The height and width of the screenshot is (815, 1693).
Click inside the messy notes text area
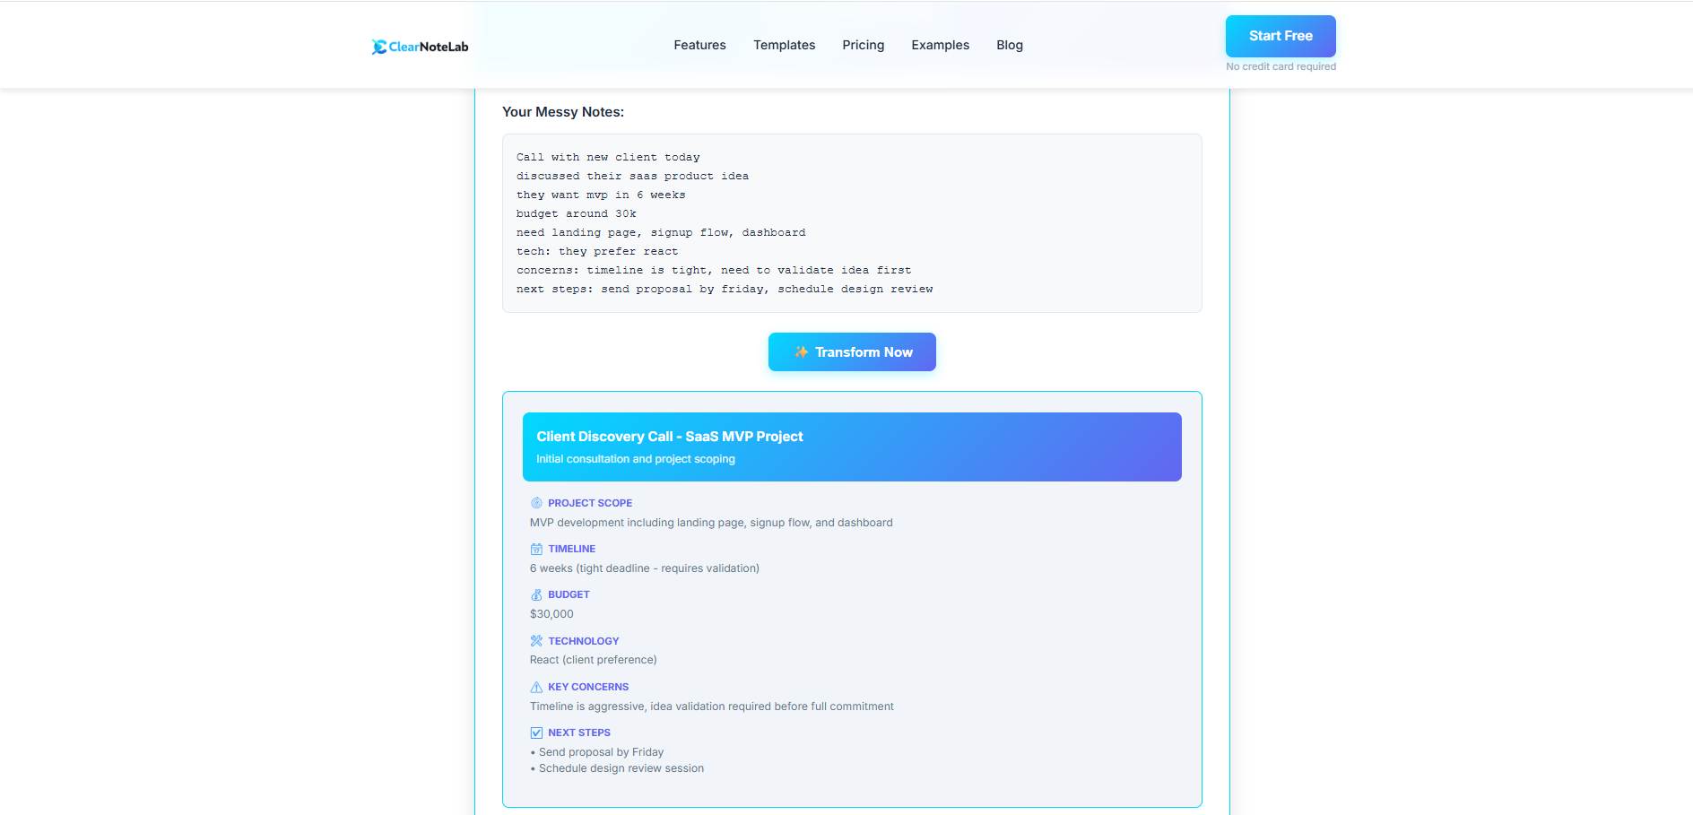[851, 222]
